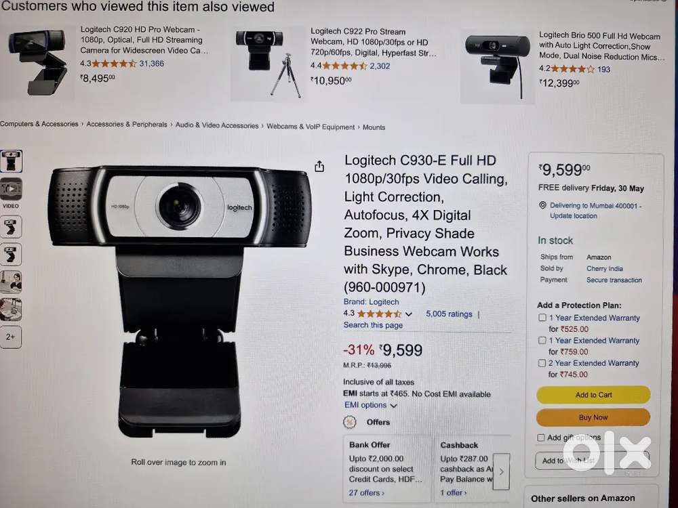Viewport: 678px width, 508px height.
Task: Expand rating breakdown chevron next to 4.3
Action: (409, 314)
